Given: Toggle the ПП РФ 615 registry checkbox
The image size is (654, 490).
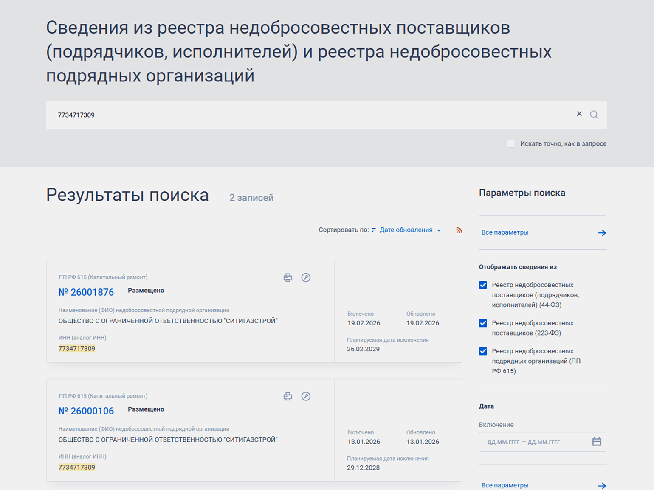Looking at the screenshot, I should click(x=483, y=351).
